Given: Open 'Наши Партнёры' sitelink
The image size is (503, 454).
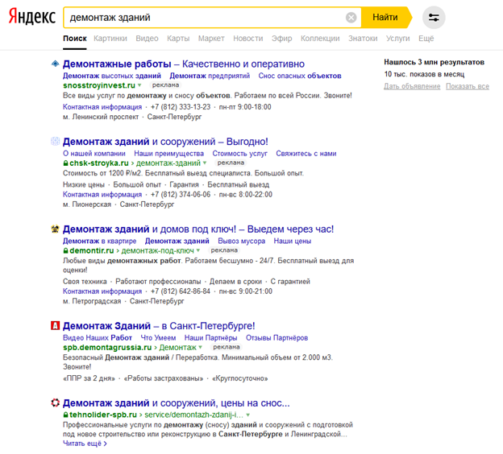Looking at the screenshot, I should coord(210,338).
